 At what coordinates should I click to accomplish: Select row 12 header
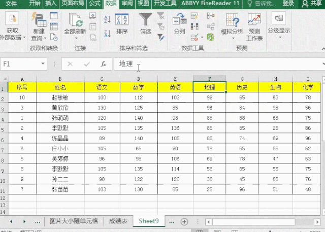tap(3, 198)
